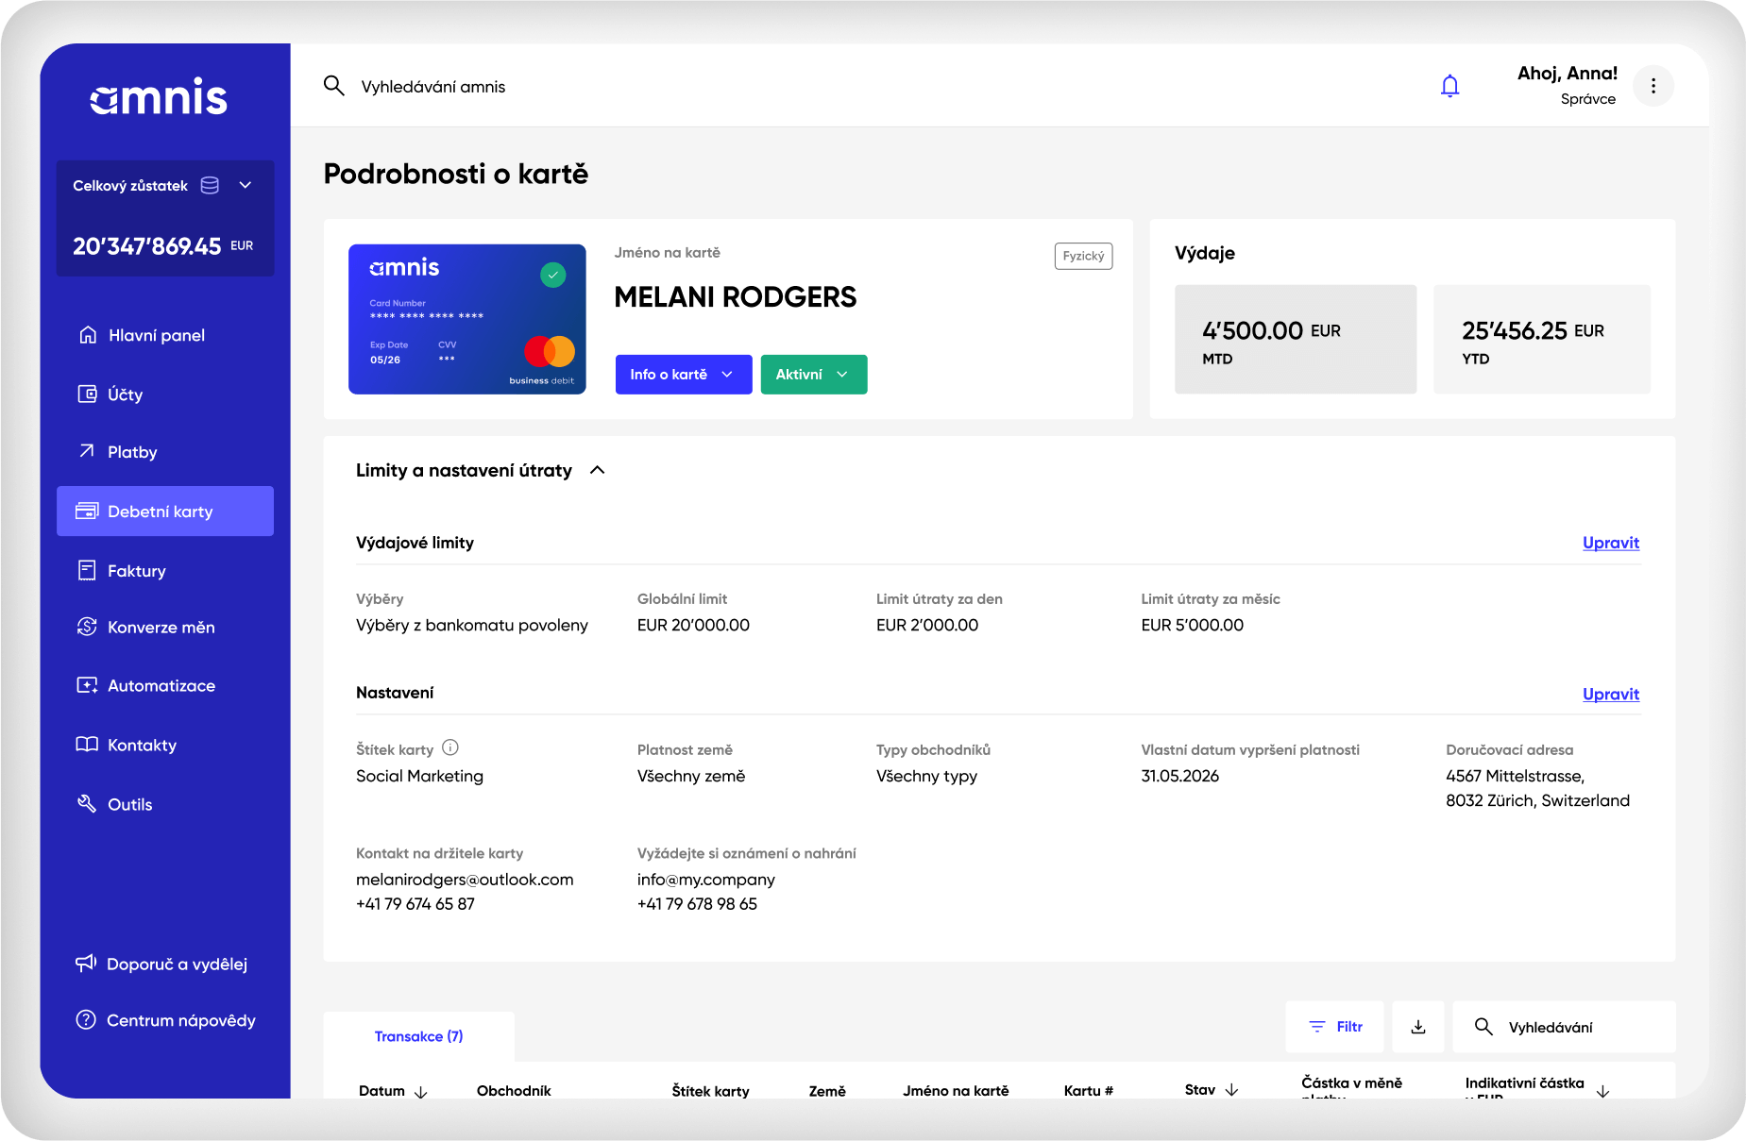Screen dimensions: 1746x1141
Task: Click the search magnifier icon in top bar
Action: coord(333,87)
